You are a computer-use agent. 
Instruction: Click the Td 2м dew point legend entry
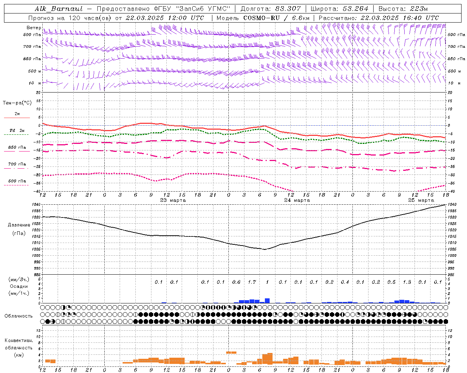click(17, 130)
